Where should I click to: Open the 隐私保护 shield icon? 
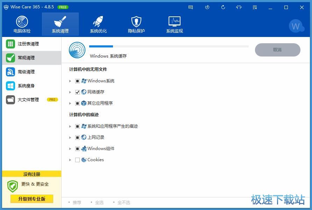[x=136, y=21]
